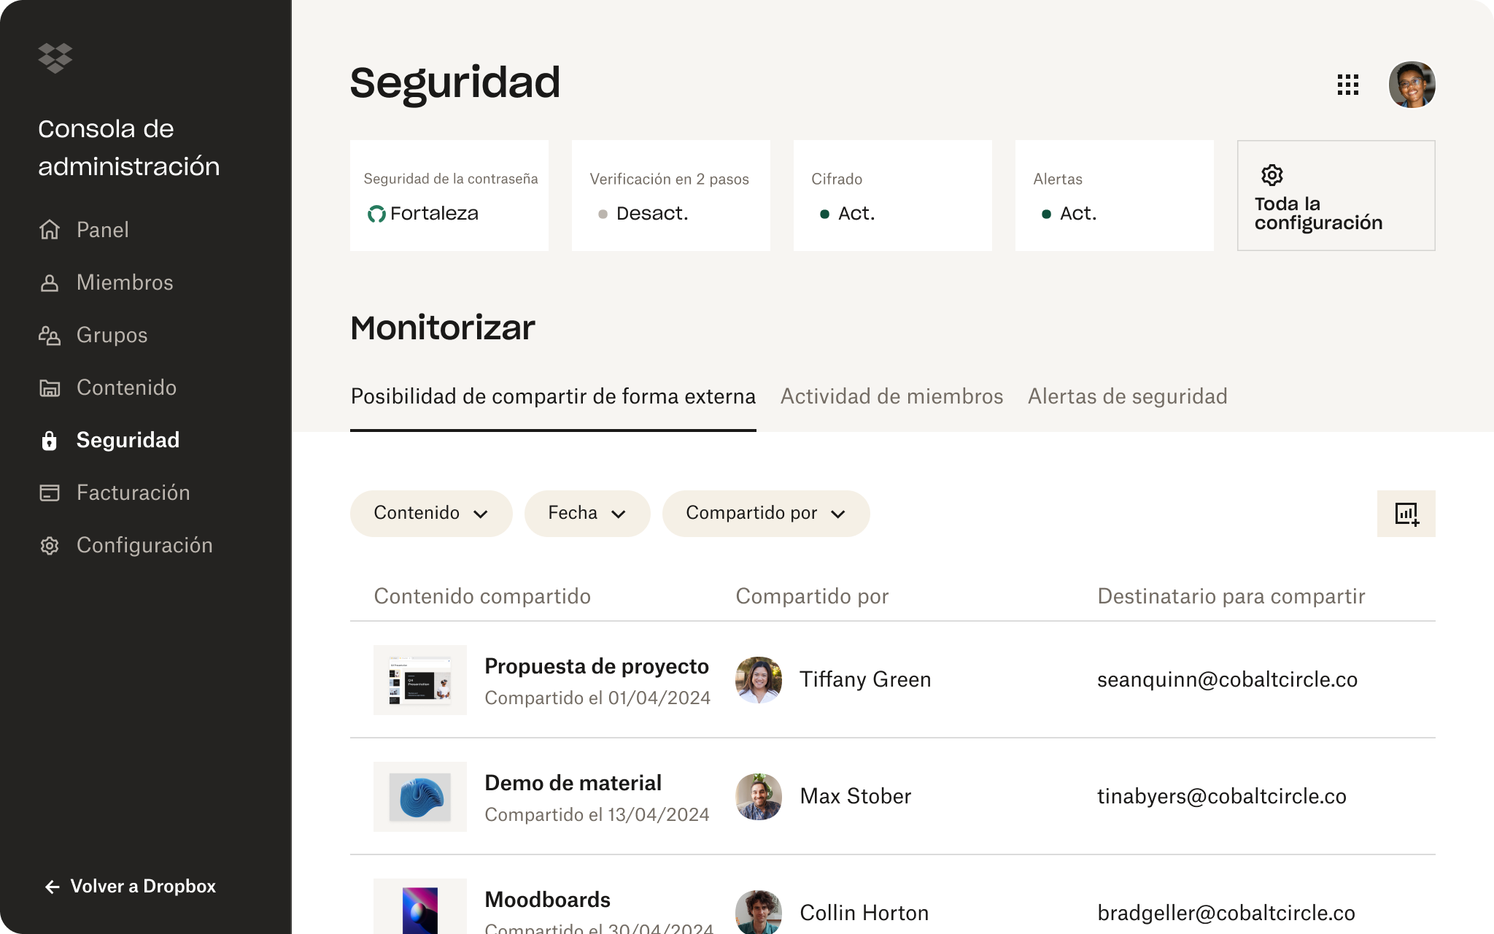This screenshot has height=934, width=1494.
Task: Click the Facturación card icon
Action: pyautogui.click(x=50, y=493)
